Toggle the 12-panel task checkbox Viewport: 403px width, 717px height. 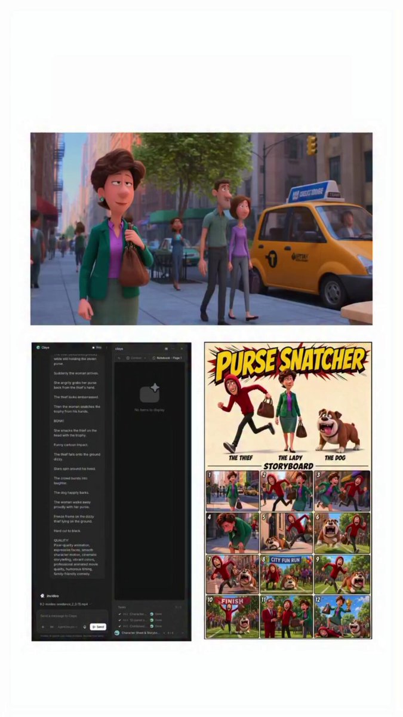(x=119, y=620)
